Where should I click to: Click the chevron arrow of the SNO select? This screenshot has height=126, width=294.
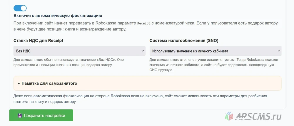279,51
